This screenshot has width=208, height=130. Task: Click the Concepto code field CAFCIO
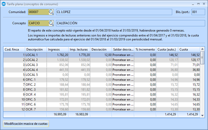tap(38, 23)
